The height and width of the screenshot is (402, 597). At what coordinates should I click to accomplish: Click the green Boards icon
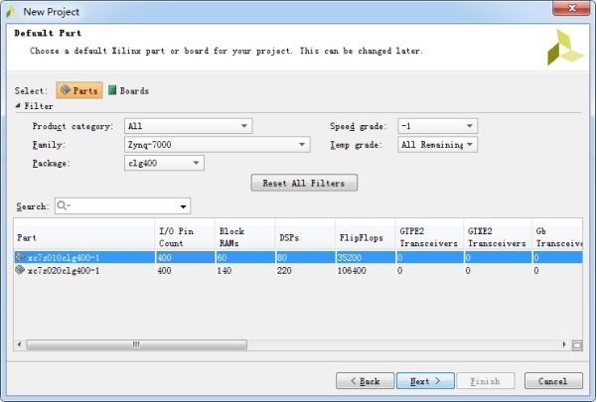tap(112, 89)
